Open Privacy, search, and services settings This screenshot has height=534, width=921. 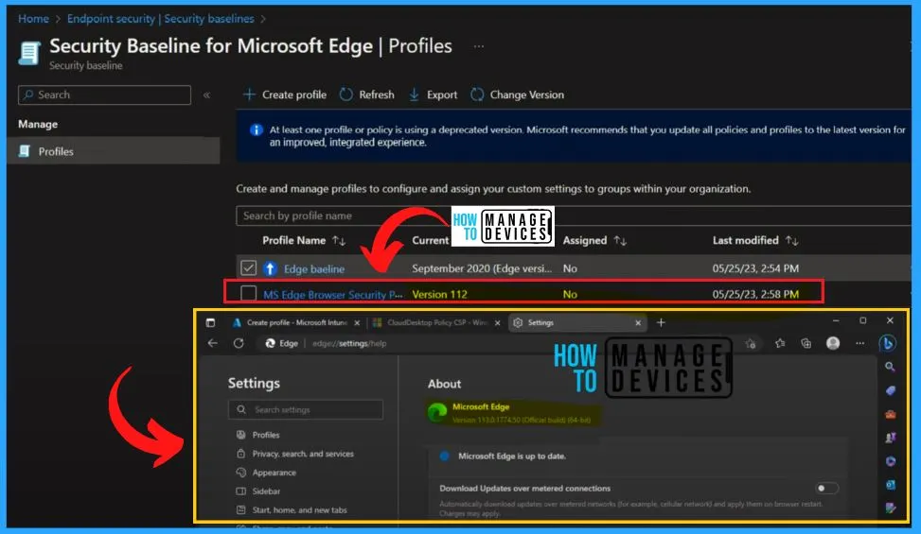coord(303,454)
